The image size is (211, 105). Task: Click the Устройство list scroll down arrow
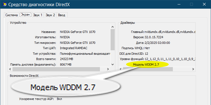[113, 65]
